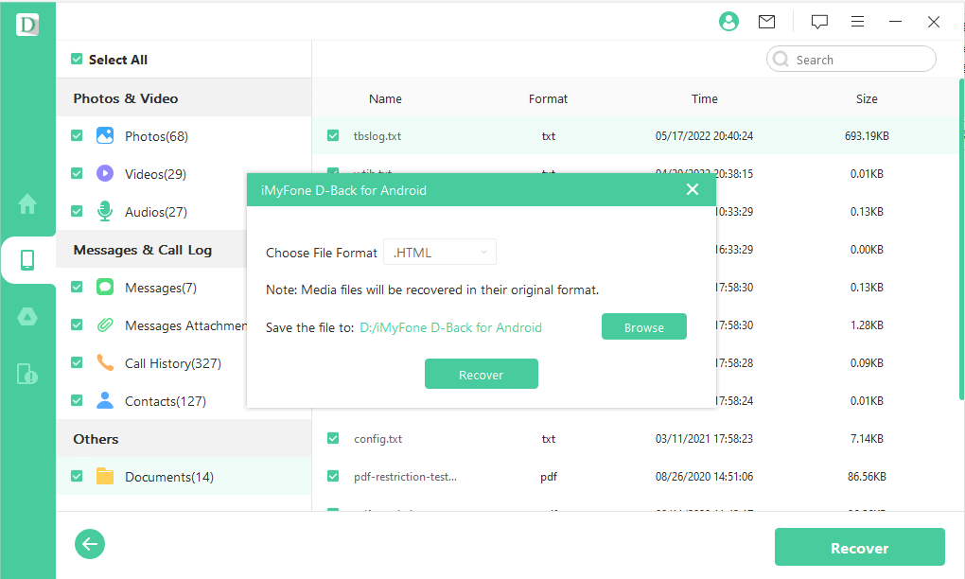The height and width of the screenshot is (579, 965).
Task: Go to Home in left sidebar
Action: pos(27,203)
